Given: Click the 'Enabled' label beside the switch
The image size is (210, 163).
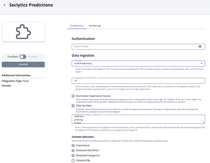Looking at the screenshot, I should (33, 57).
